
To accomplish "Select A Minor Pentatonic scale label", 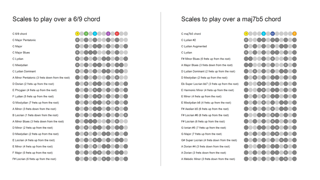I will pos(41,77).
